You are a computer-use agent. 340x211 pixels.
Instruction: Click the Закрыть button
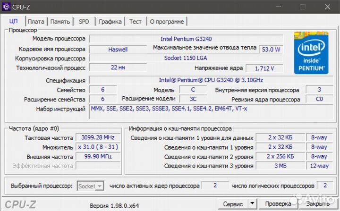click(x=318, y=204)
